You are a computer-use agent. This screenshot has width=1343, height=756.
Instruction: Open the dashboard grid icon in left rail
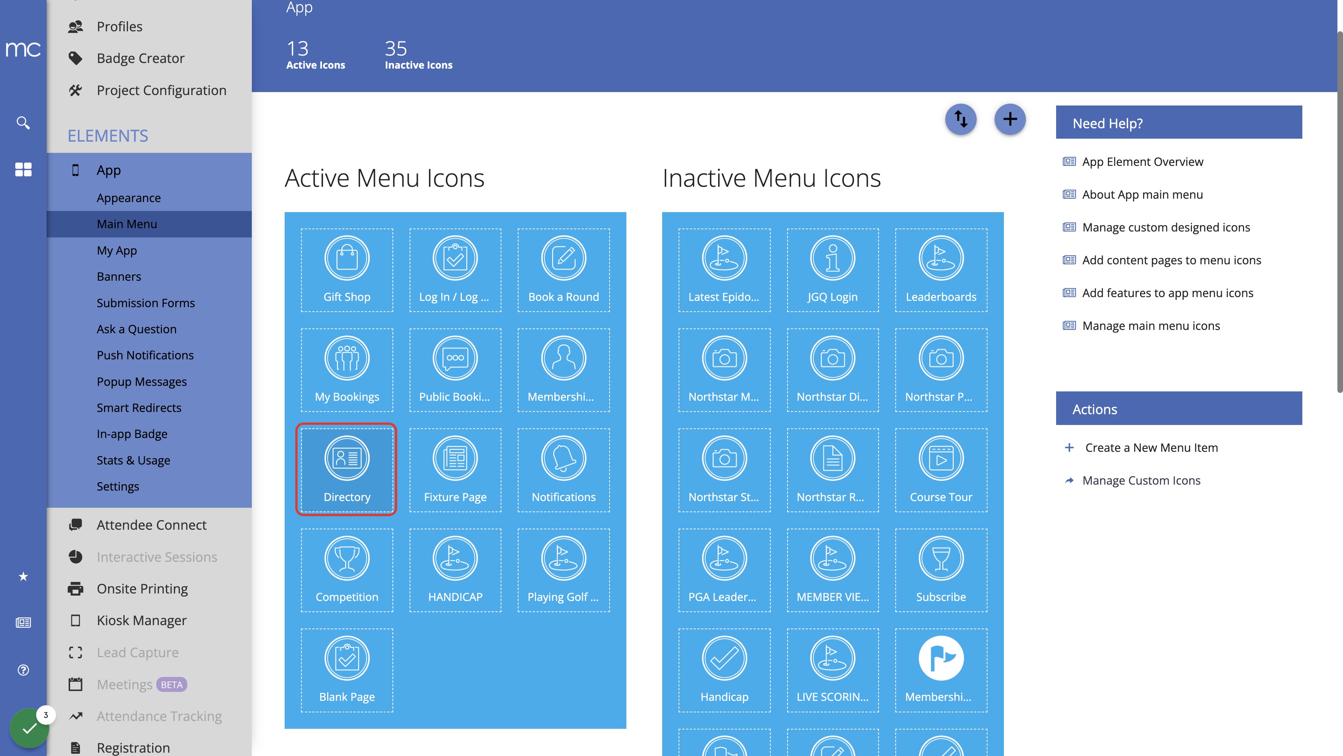23,169
